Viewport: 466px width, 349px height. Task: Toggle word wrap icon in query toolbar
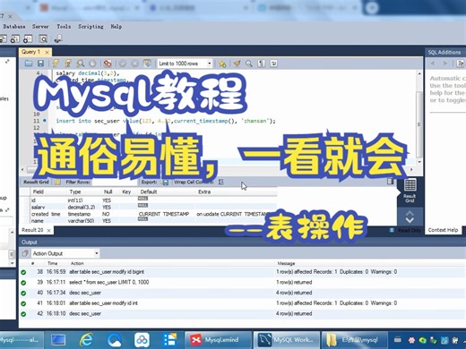click(x=273, y=64)
